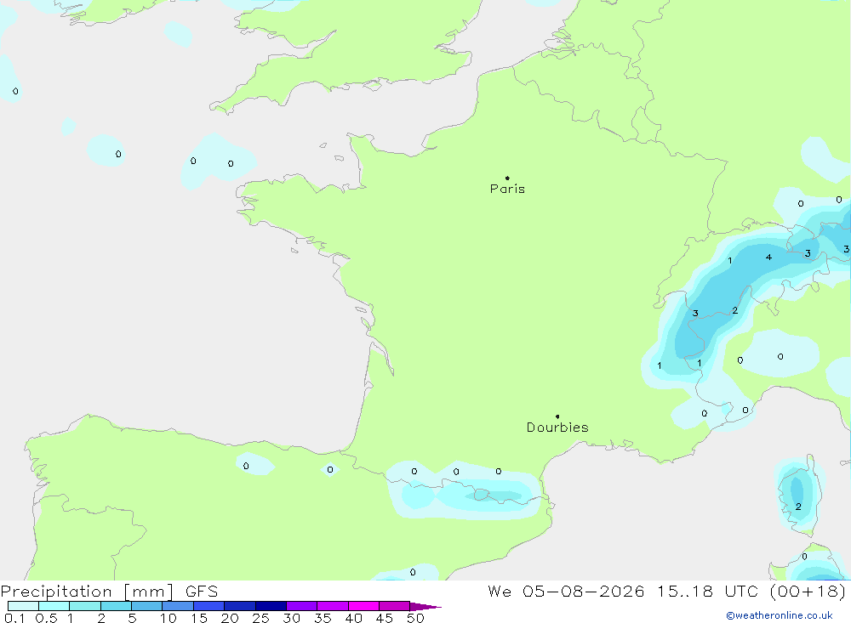The height and width of the screenshot is (623, 851).
Task: Pick the 35–40 mm legend swatch
Action: coord(333,606)
